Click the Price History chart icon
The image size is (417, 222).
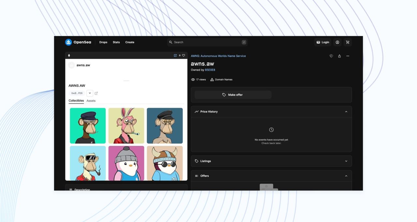pyautogui.click(x=196, y=111)
